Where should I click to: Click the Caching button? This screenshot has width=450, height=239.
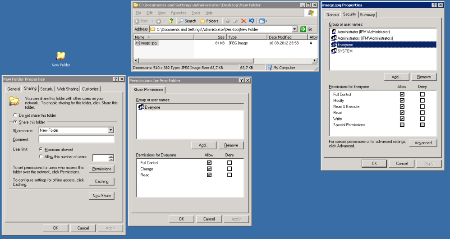101,182
